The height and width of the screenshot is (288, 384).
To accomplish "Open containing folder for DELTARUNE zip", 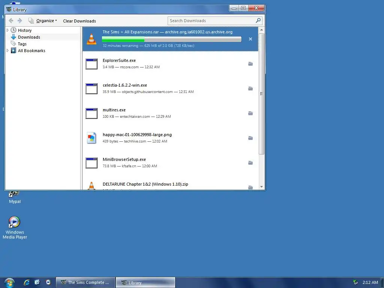I will tap(250, 187).
